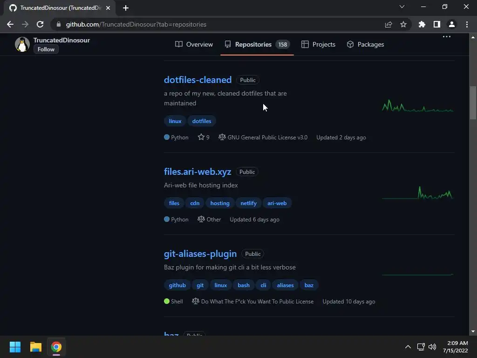Click the 'Updated 6 days ago' text
477x358 pixels.
tap(254, 220)
